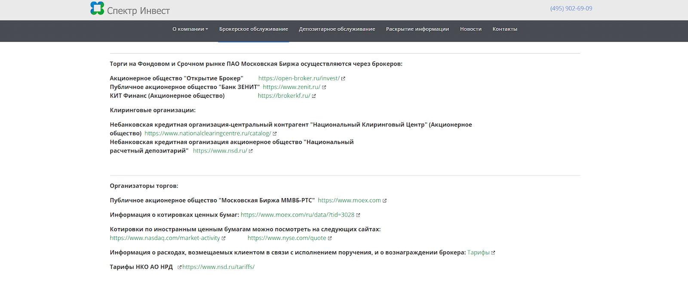Screen dimensions: 688x286
Task: Call phone number (495) 902-69-09
Action: pyautogui.click(x=571, y=8)
